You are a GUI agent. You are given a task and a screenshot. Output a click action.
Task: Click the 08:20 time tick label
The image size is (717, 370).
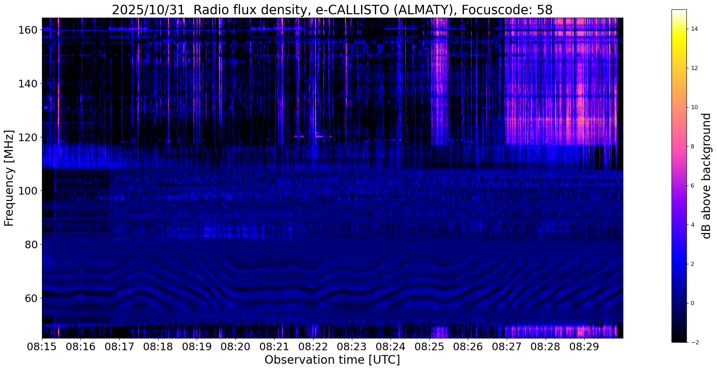(236, 347)
